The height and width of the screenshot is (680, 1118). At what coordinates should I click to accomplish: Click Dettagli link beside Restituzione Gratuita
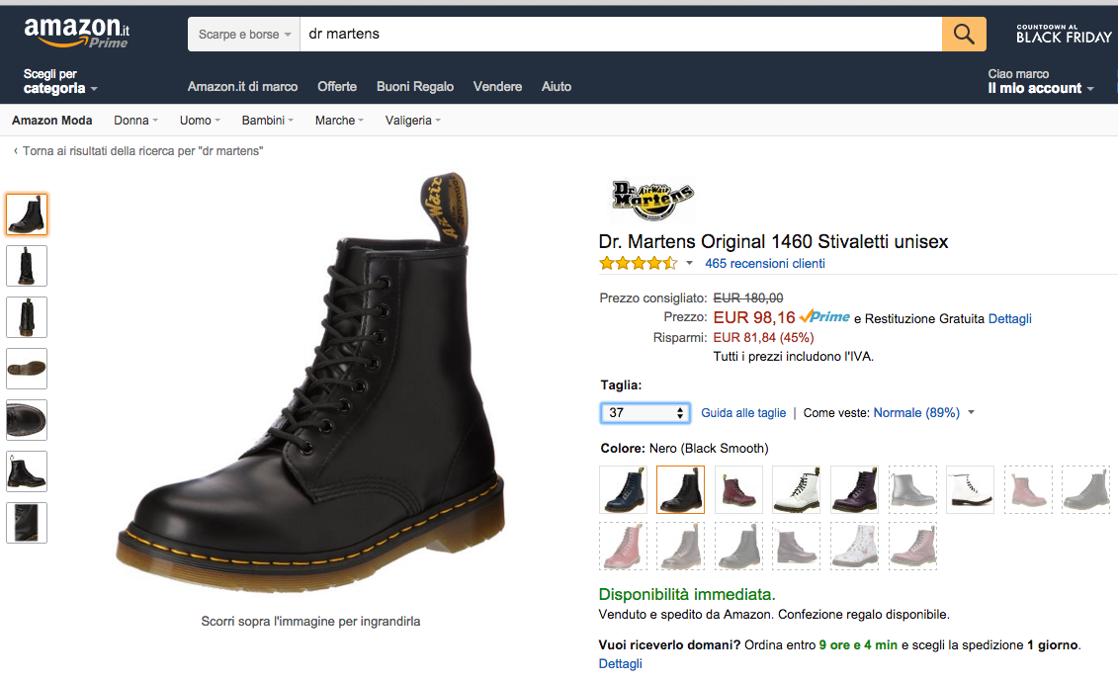(1009, 318)
